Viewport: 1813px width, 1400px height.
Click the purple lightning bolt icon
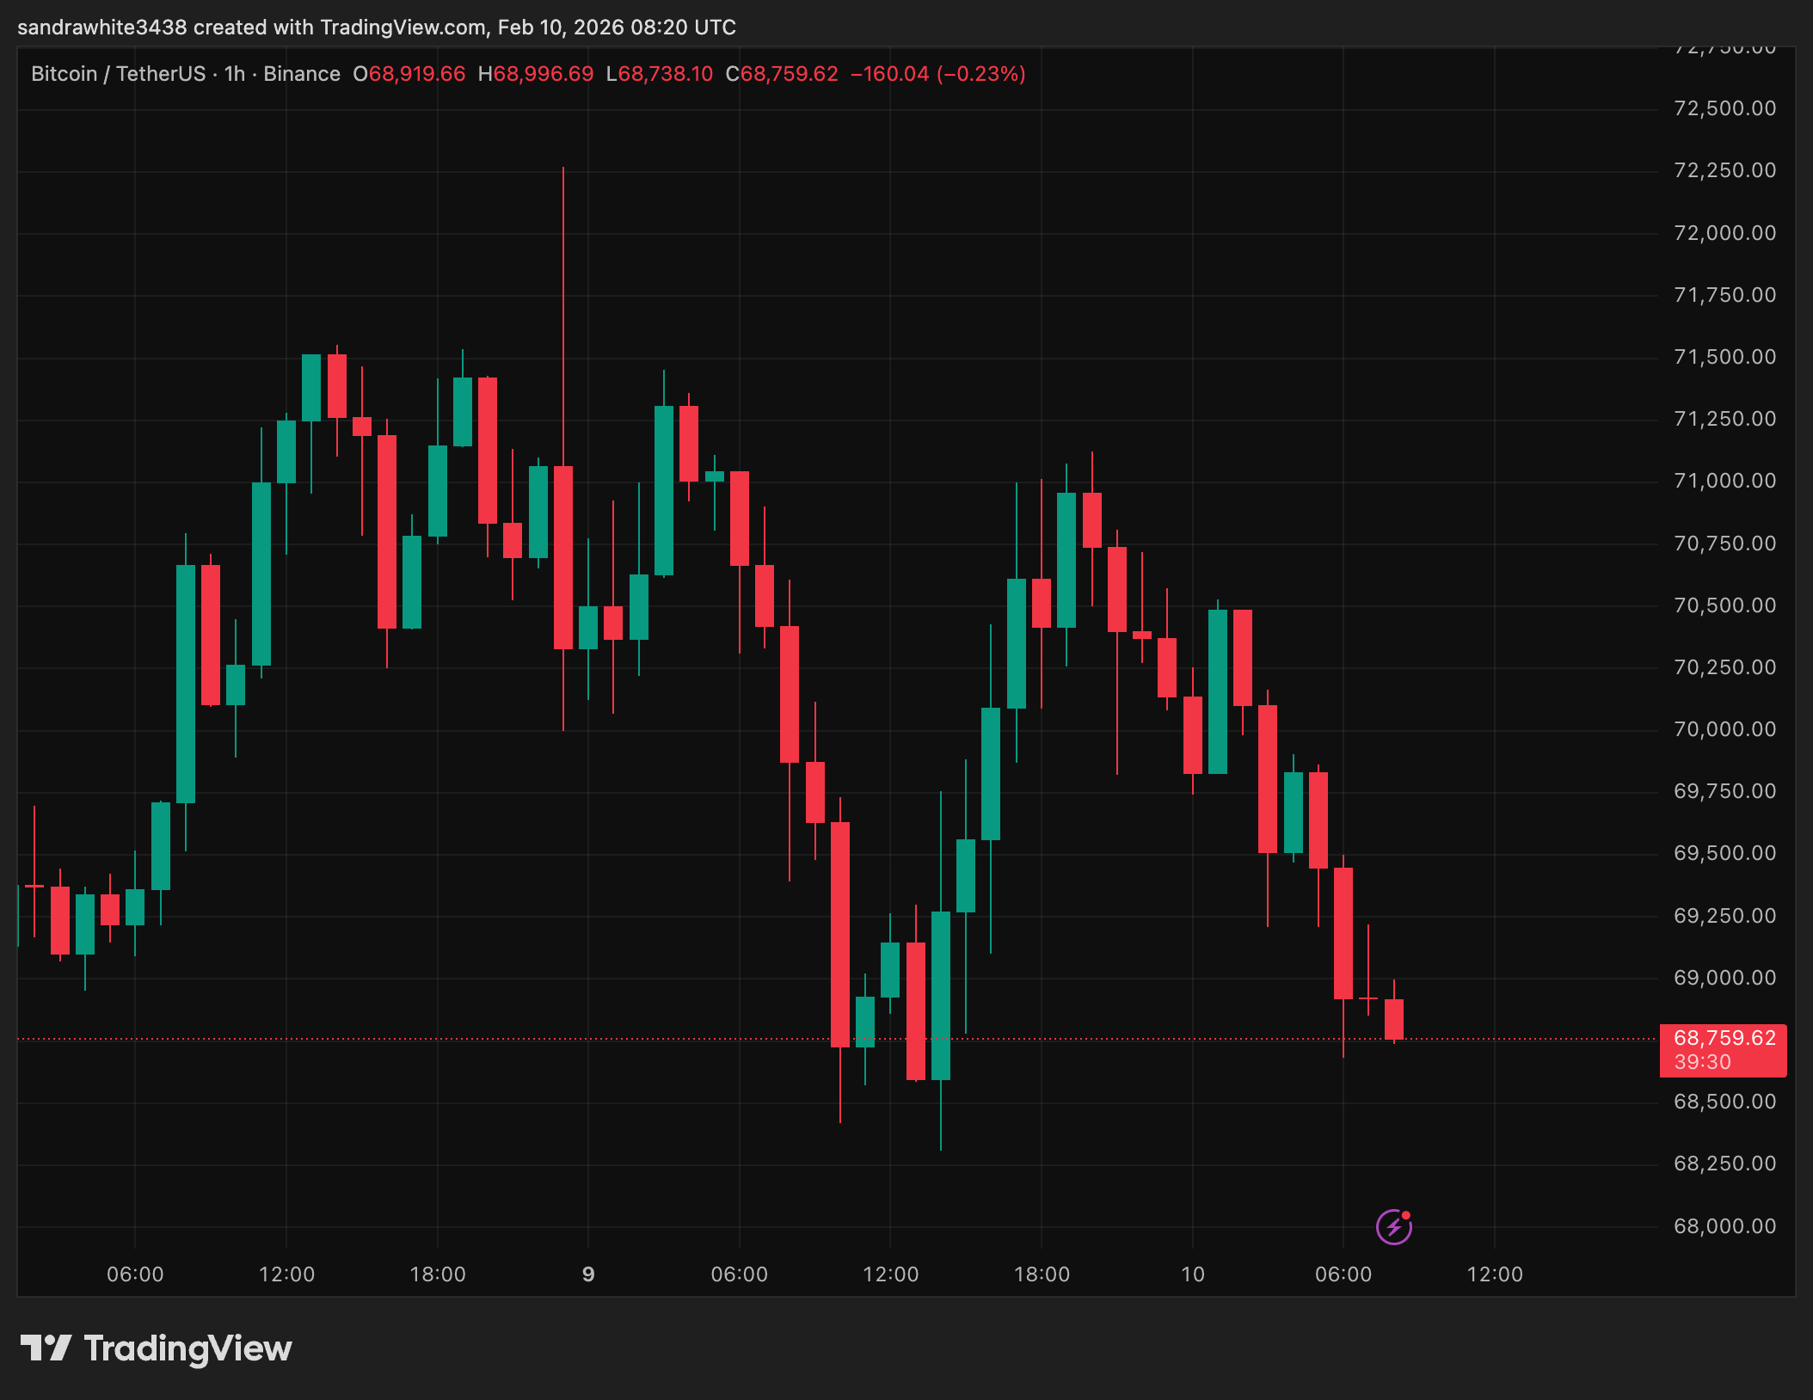[x=1393, y=1226]
